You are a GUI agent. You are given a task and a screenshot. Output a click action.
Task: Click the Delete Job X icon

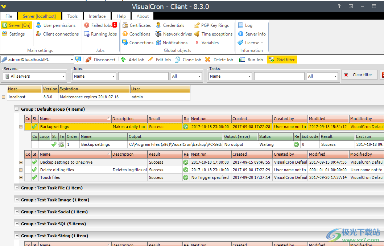[208, 60]
